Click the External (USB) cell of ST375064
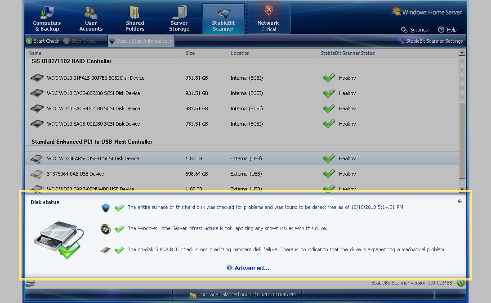Viewport: 491px width, 303px height. pos(246,174)
